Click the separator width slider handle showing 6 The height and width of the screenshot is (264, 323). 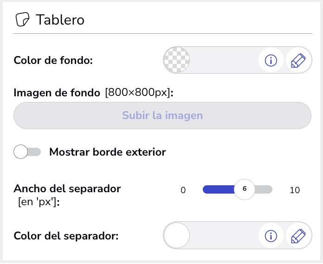(x=245, y=189)
